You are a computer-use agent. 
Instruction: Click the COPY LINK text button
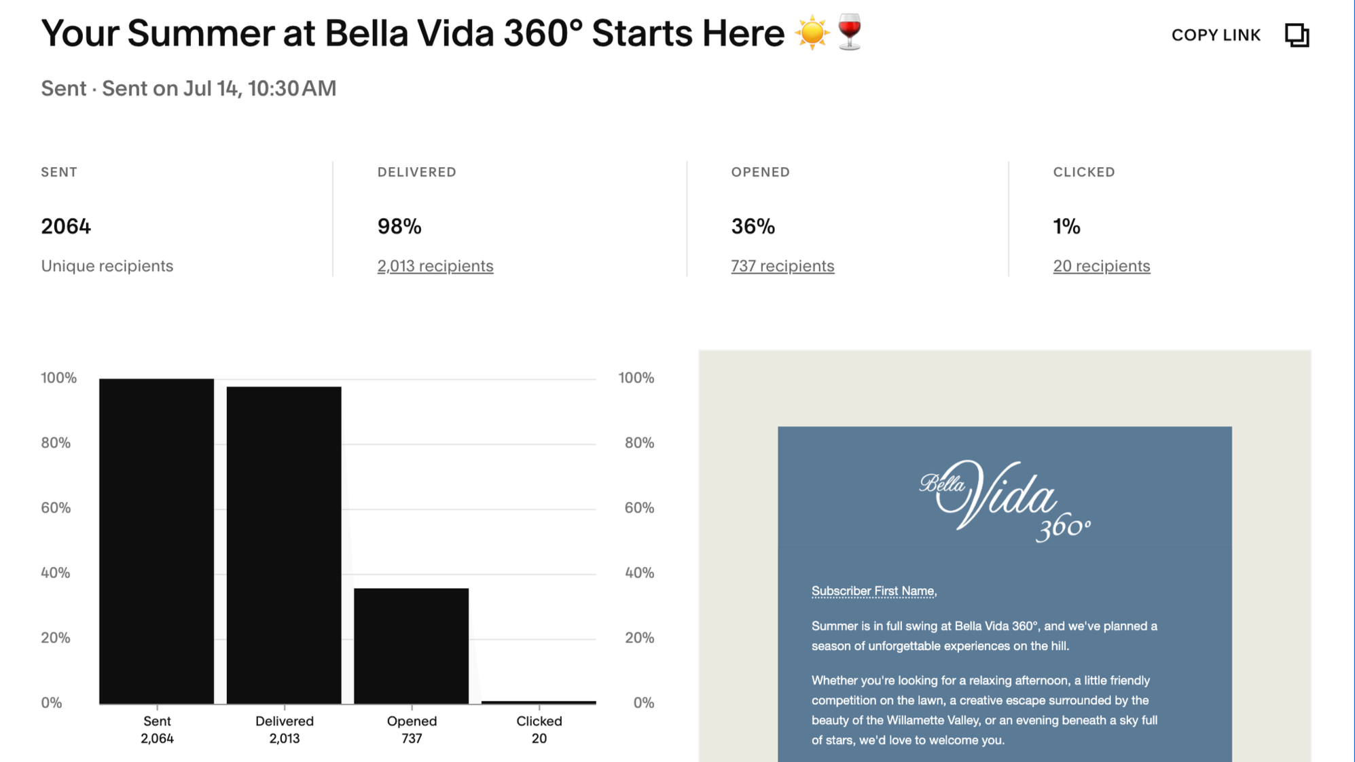1216,35
